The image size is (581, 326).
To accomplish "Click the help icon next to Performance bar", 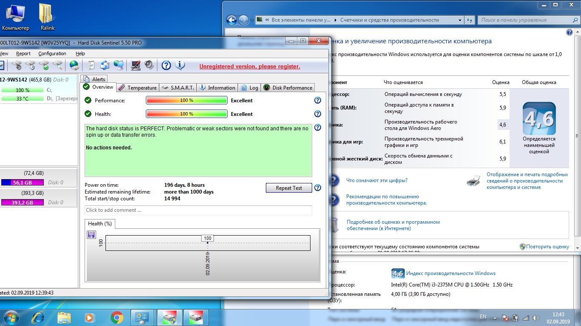I will [x=317, y=101].
